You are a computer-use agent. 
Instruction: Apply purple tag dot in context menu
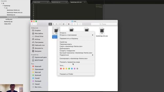point(75,69)
